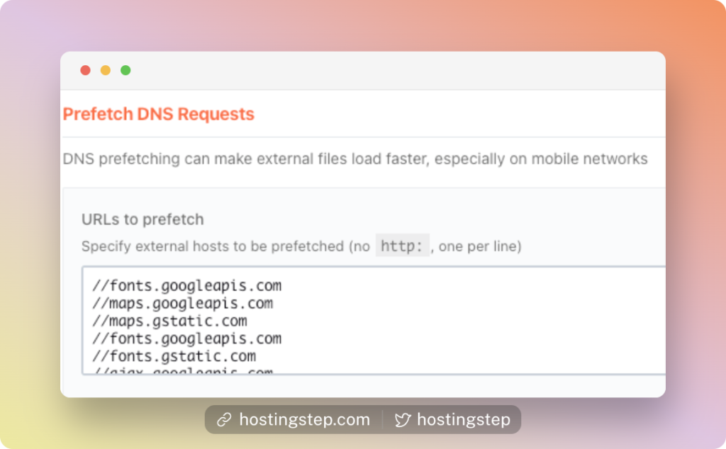Place cursor on fourth line //fonts.googleapis.com
Screen dimensions: 726x449
(186, 339)
